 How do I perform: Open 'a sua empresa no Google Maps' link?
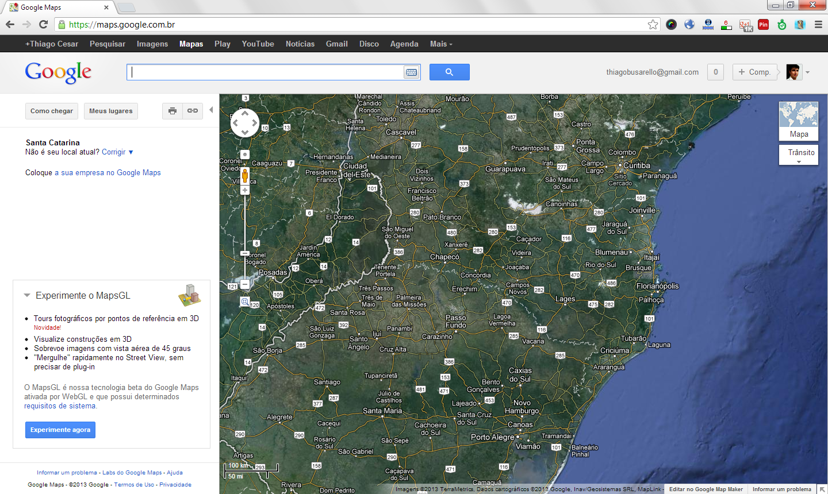[x=108, y=172]
